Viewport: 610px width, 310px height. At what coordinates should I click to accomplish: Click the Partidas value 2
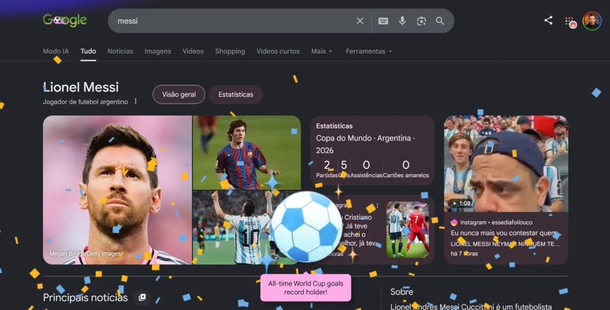click(327, 165)
